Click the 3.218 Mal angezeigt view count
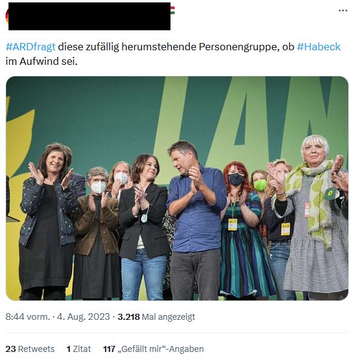The height and width of the screenshot is (358, 358). click(156, 317)
